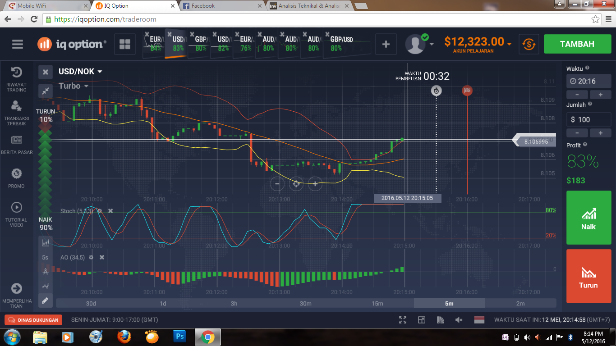
Task: Switch to the USD 82% asset tab
Action: (x=221, y=44)
